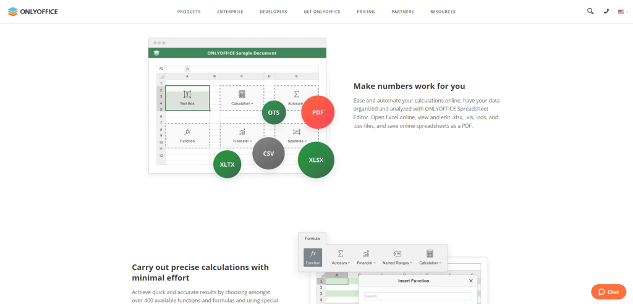633x304 pixels.
Task: Click the sample document layers logo icon
Action: click(x=156, y=53)
